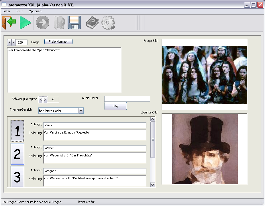Click the Antwort field containing Verdi
The height and width of the screenshot is (206, 265).
pyautogui.click(x=95, y=125)
